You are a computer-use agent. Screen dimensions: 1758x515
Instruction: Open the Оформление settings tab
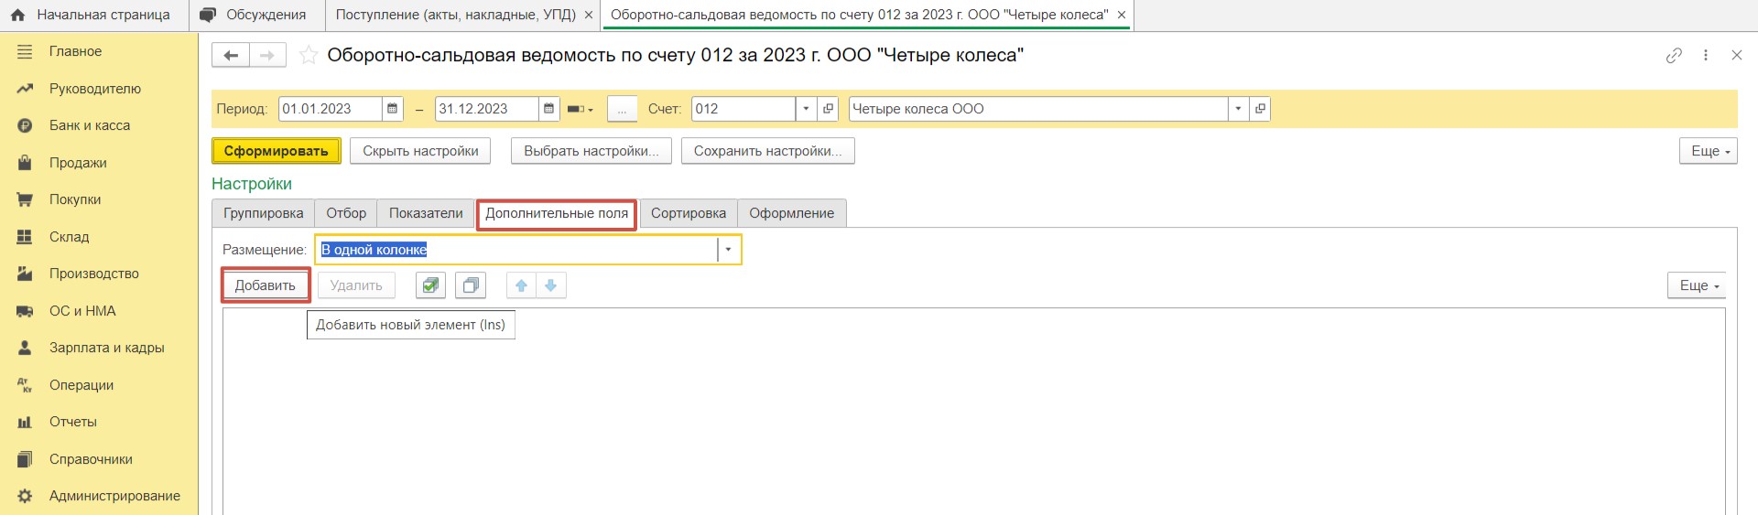tap(791, 213)
